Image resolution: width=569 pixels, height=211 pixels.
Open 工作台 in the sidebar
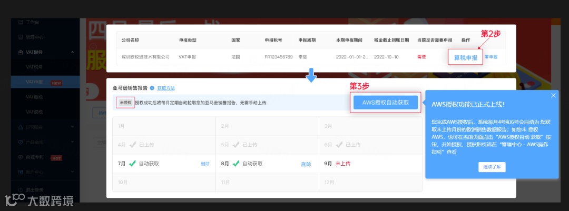[32, 22]
